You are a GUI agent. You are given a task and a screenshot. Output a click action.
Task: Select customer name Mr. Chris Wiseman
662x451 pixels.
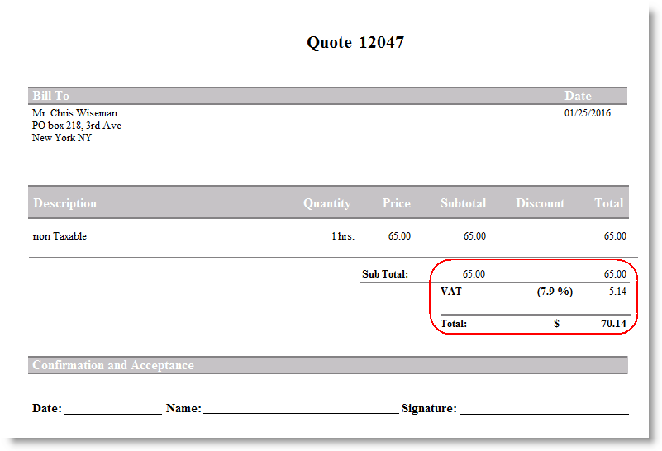coord(74,113)
